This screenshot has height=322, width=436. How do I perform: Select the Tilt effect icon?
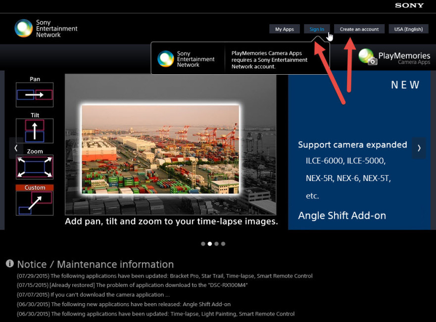(x=34, y=131)
